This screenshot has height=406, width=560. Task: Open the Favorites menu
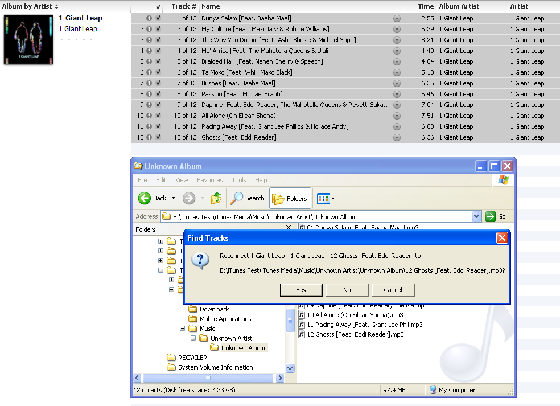click(x=209, y=180)
